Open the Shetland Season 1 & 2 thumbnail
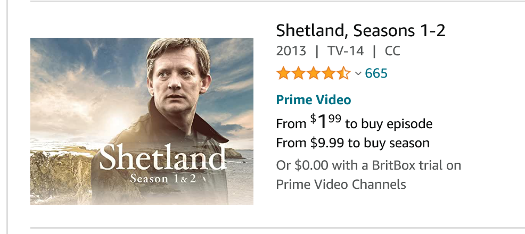525x234 pixels. point(142,121)
